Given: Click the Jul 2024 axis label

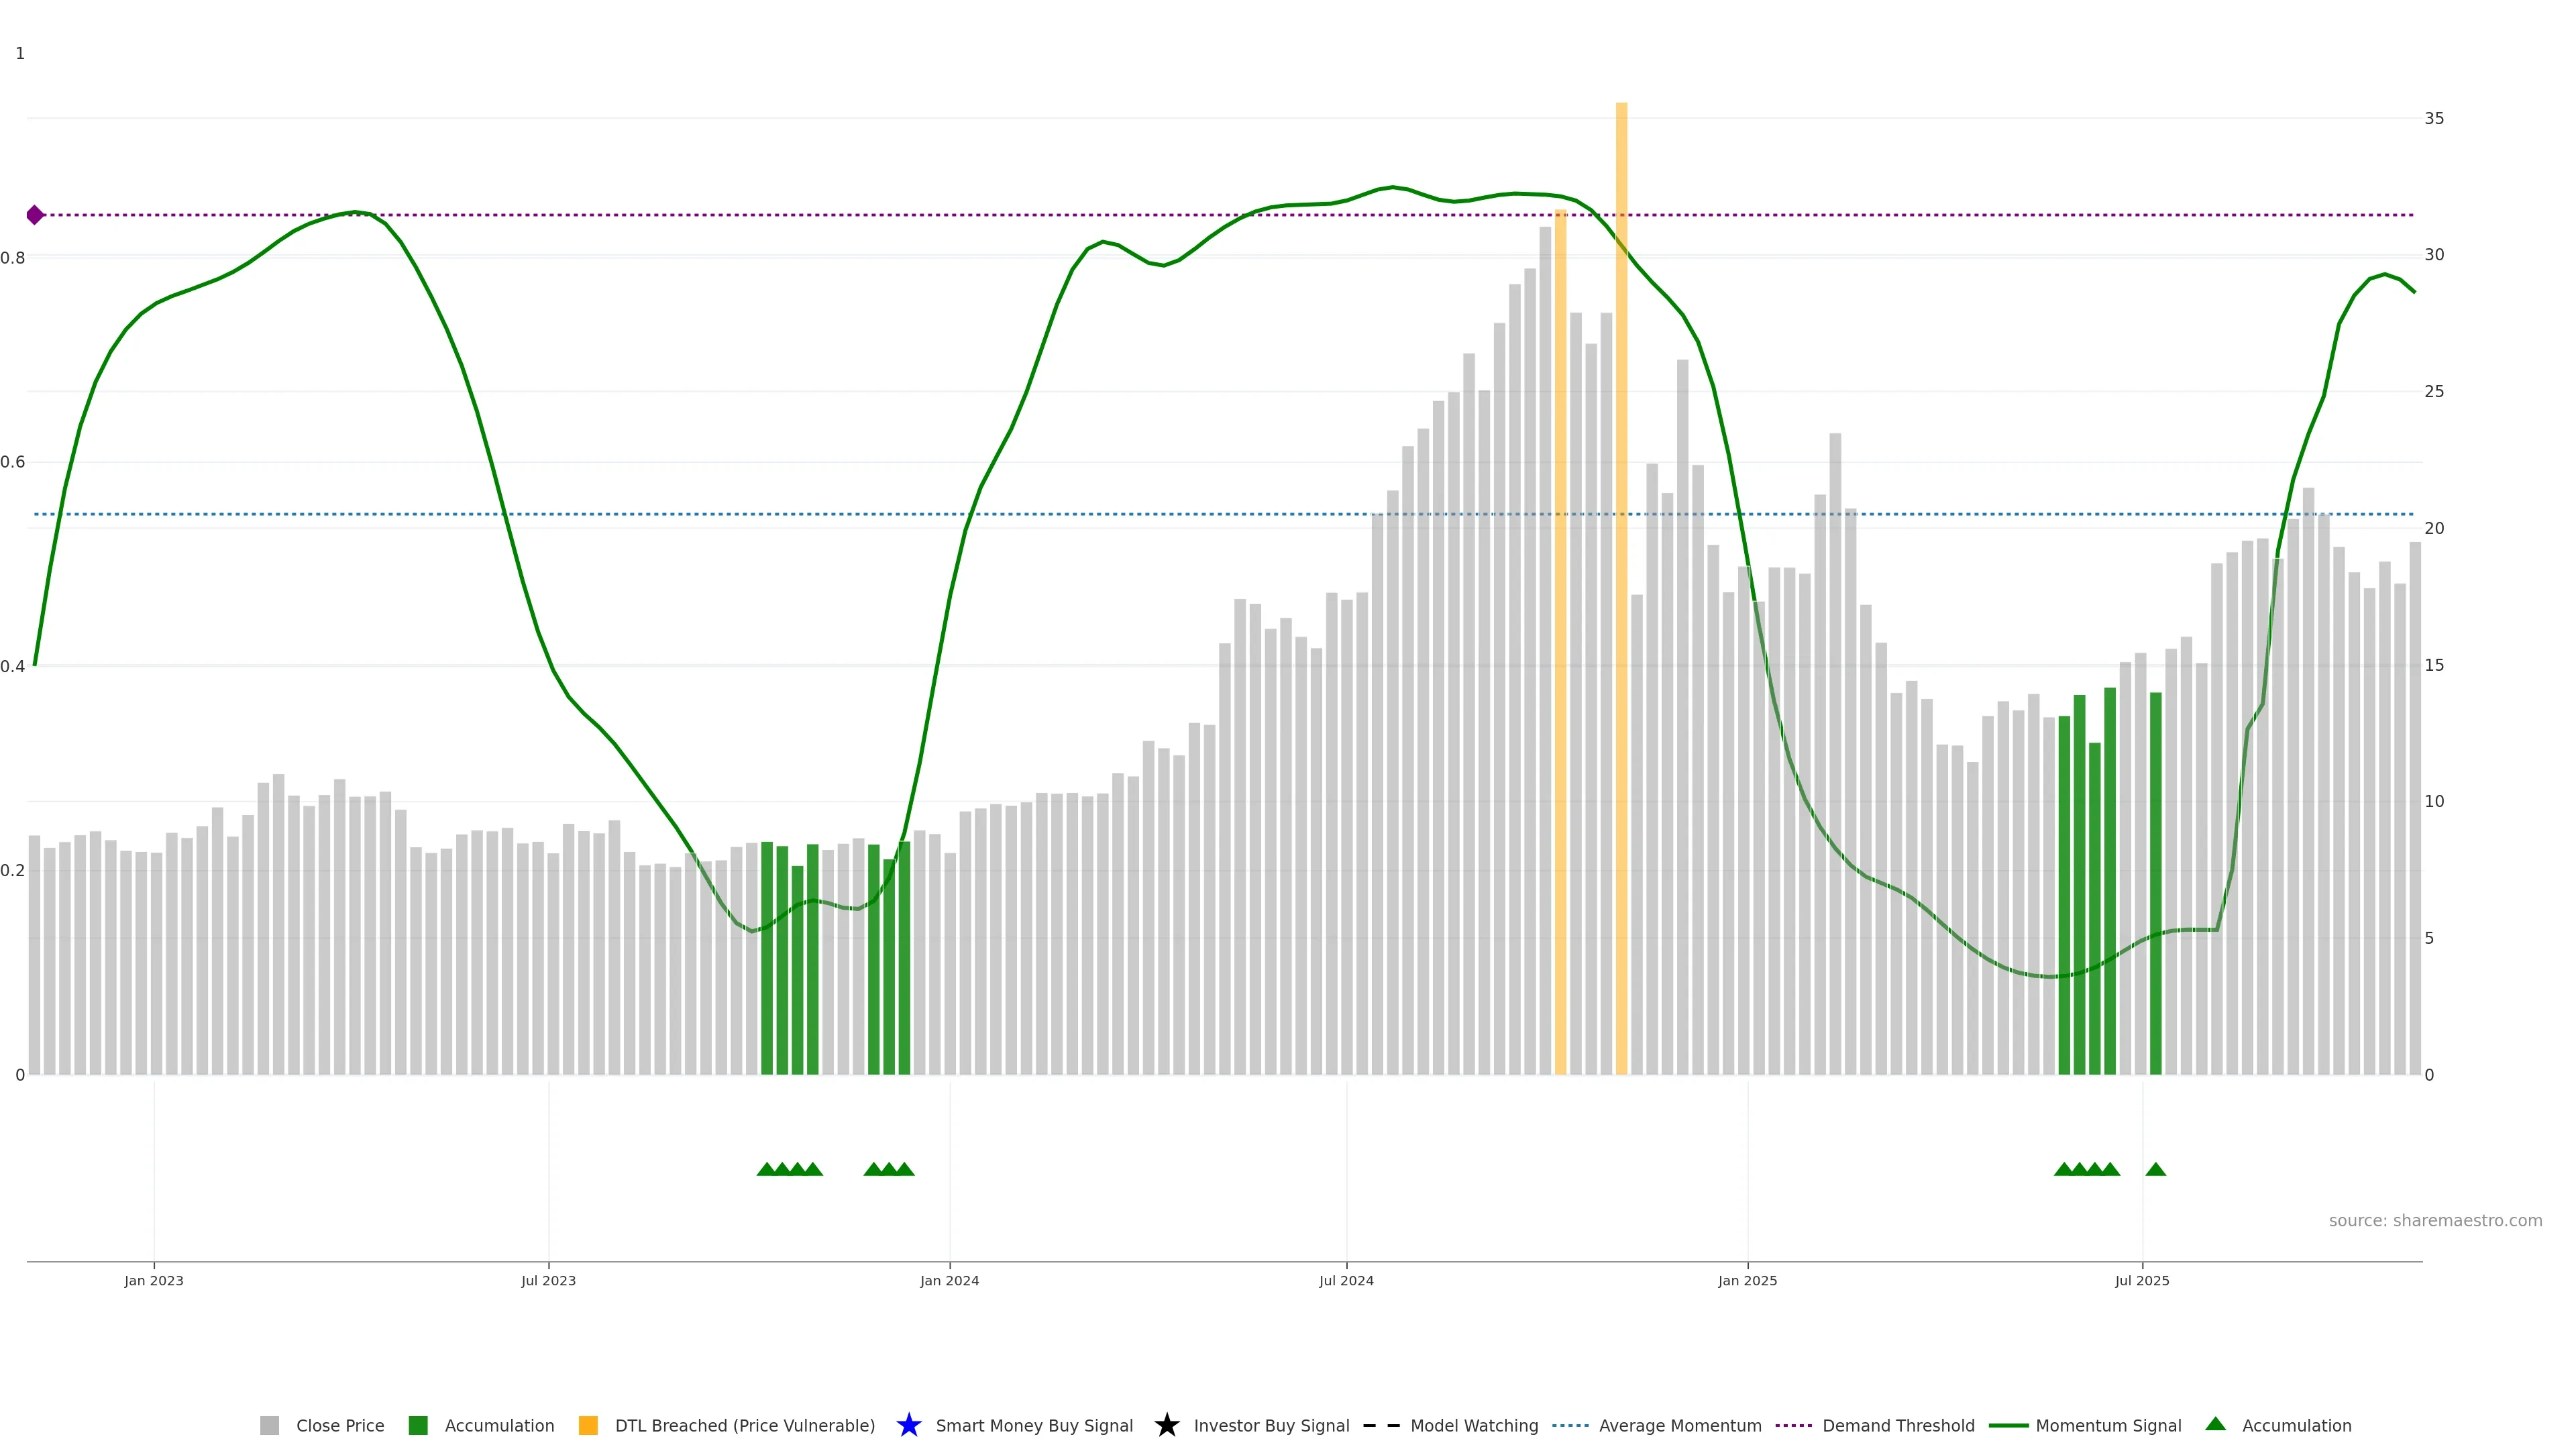Looking at the screenshot, I should (1346, 1280).
